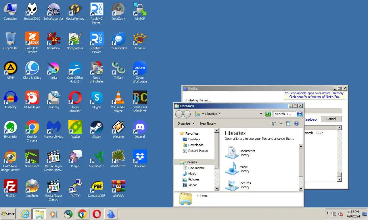Click the RealVNC Server shortcut
Image resolution: width=368 pixels, height=220 pixels.
click(x=97, y=13)
